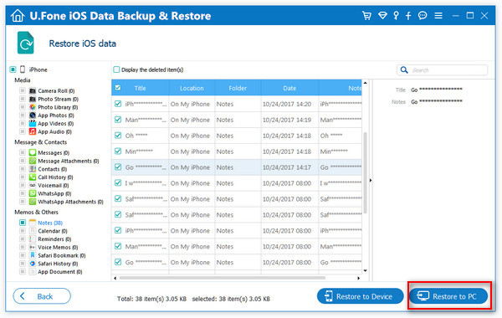
Task: Click the key register icon
Action: click(396, 15)
